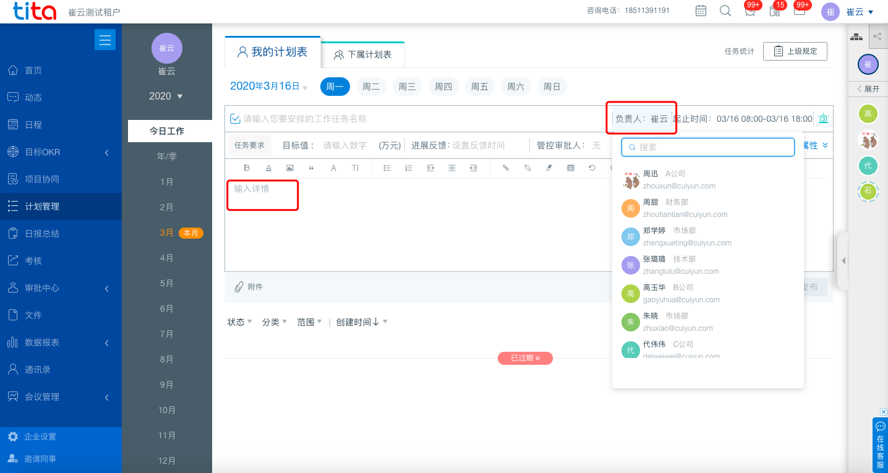Expand the 已过期 section
This screenshot has height=473, width=888.
coord(525,358)
